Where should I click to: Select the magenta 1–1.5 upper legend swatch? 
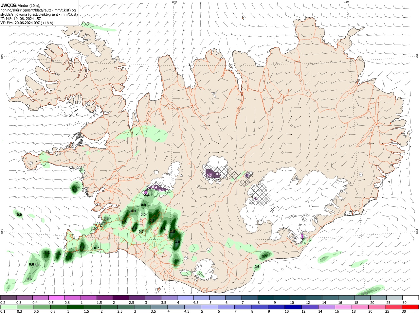(x=88, y=298)
